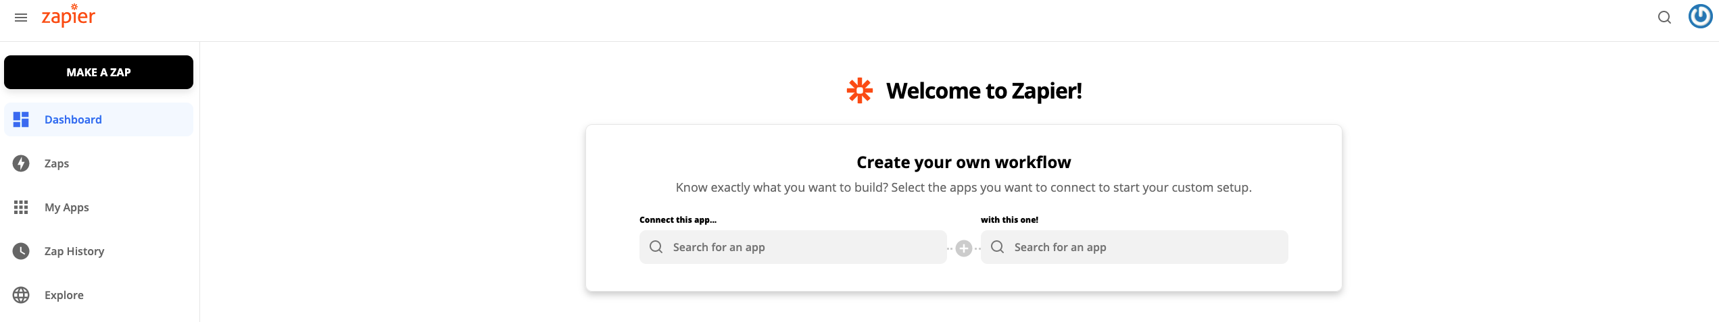Click the Zapier logo

pyautogui.click(x=68, y=16)
